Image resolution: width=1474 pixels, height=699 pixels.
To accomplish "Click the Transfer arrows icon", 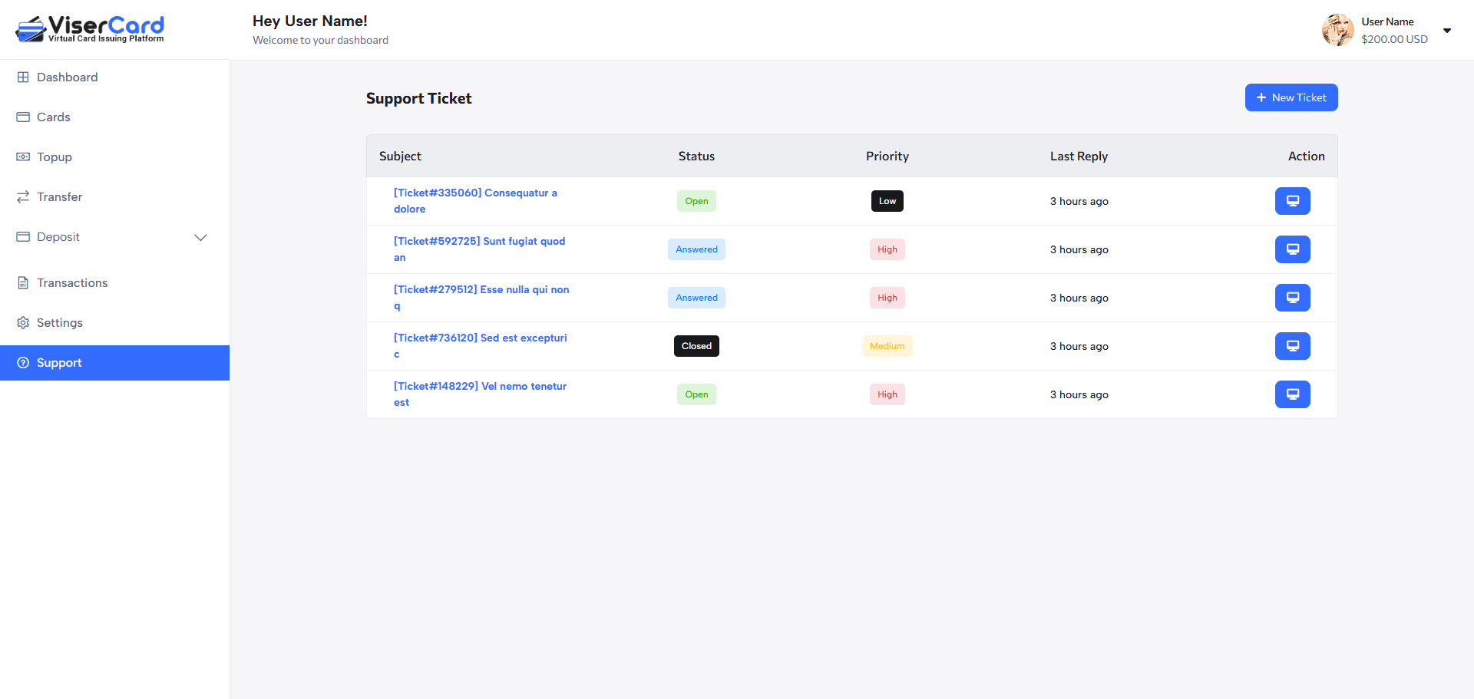I will coord(23,197).
